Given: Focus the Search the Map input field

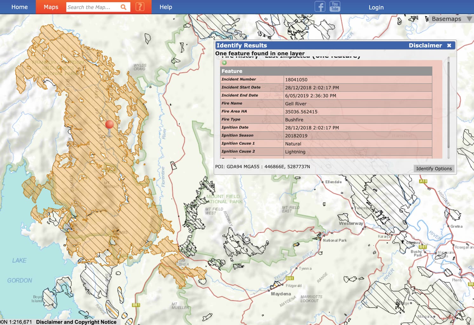Looking at the screenshot, I should (93, 7).
